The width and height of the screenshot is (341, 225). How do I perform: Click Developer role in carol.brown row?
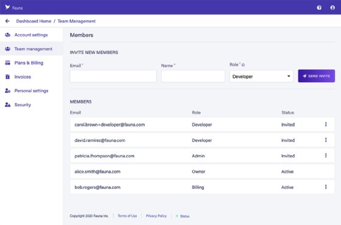click(x=202, y=125)
